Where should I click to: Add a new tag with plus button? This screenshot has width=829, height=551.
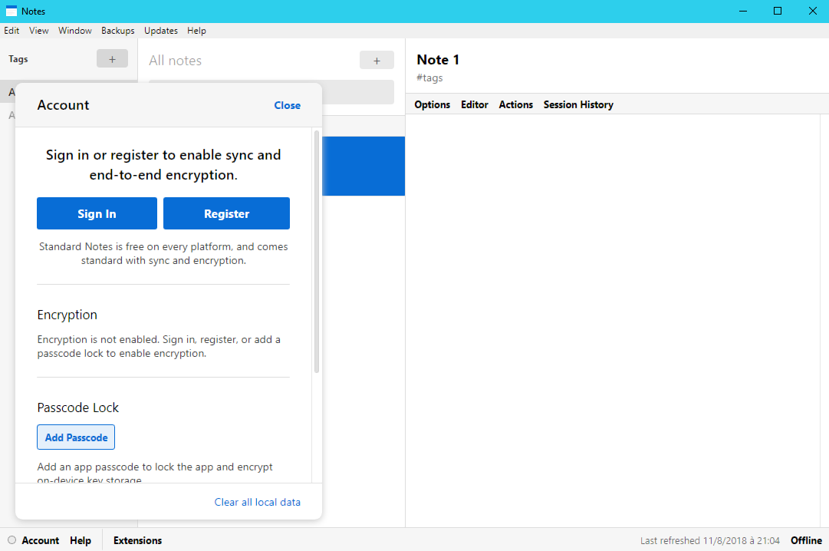112,59
